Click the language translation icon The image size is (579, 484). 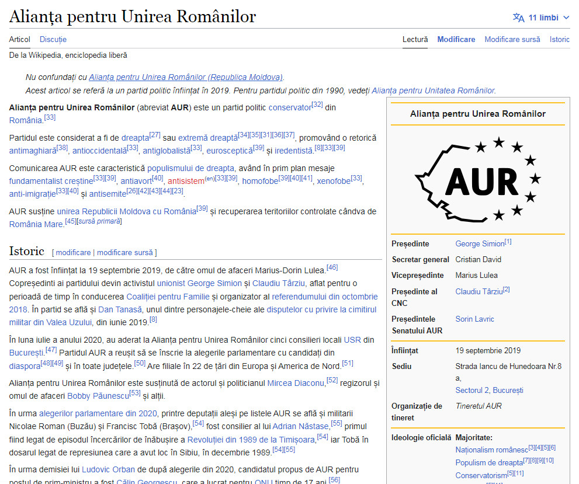518,18
